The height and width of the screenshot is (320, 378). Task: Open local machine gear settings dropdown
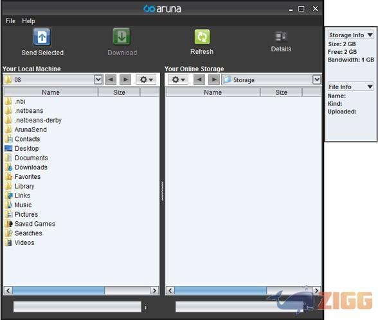click(x=146, y=80)
